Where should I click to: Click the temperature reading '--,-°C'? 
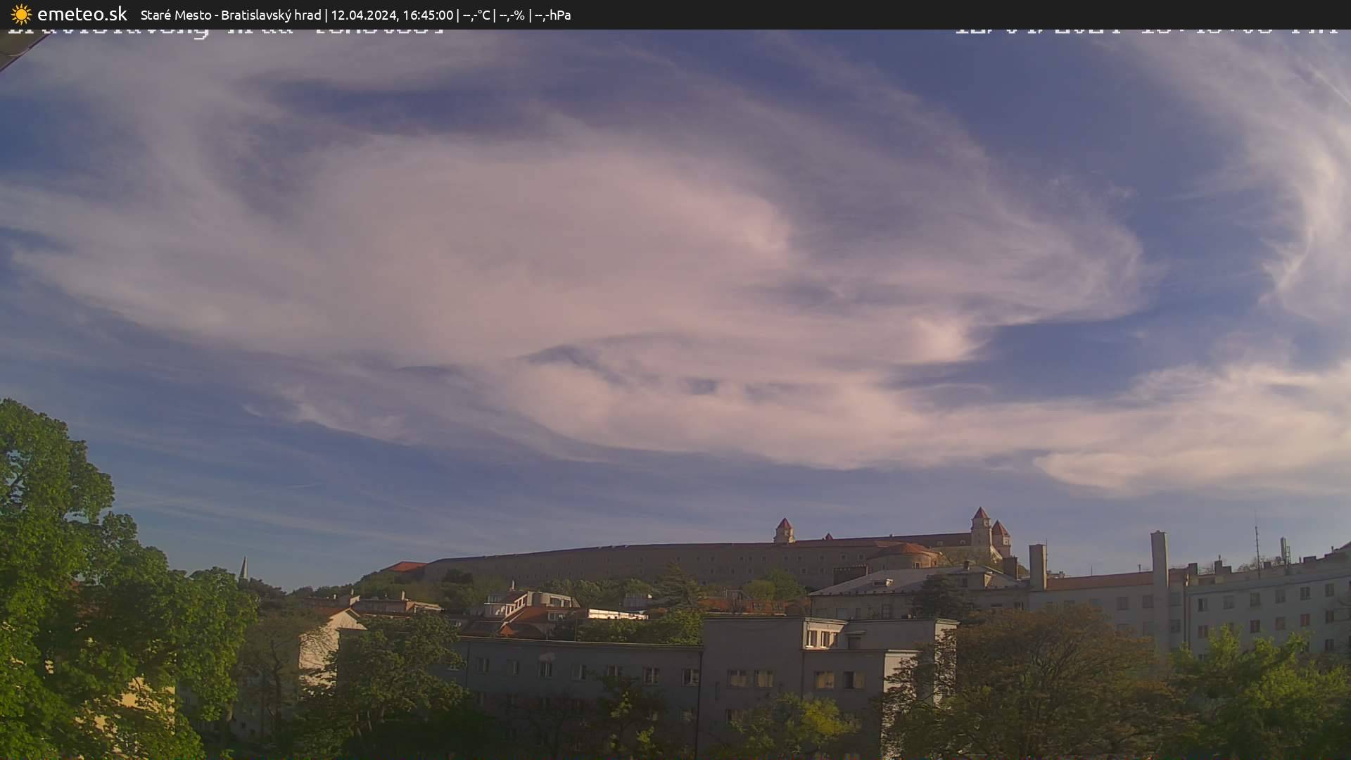click(476, 15)
